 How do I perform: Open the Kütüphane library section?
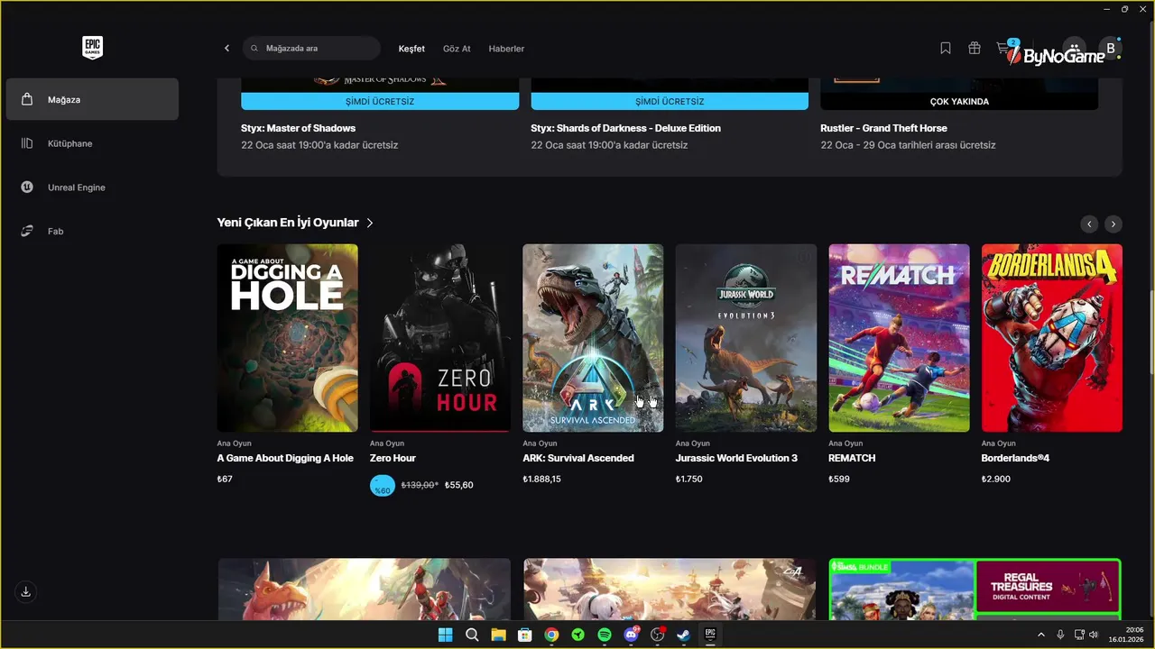click(x=92, y=143)
